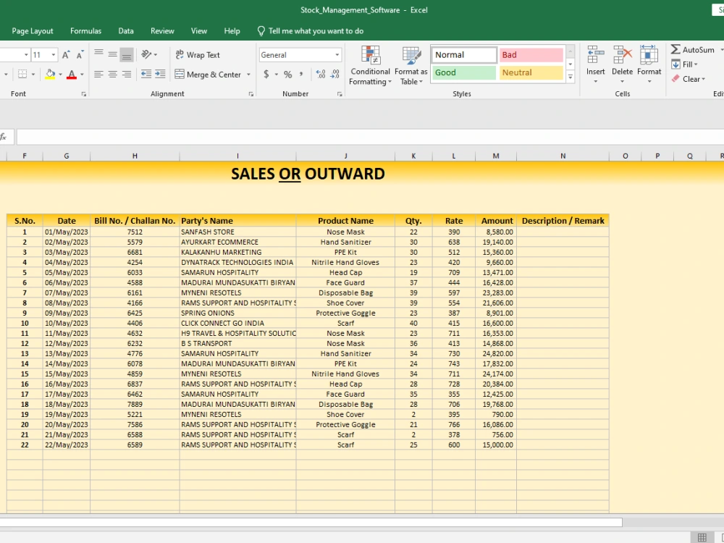Apply yellow Fill Color bucket
Viewport: 724px width, 543px height.
tap(51, 75)
